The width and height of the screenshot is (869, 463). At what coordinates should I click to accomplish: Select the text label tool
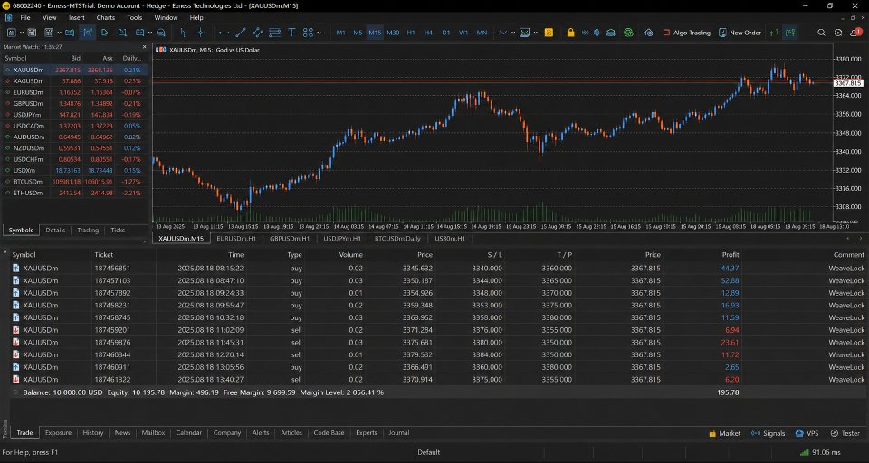coord(291,33)
